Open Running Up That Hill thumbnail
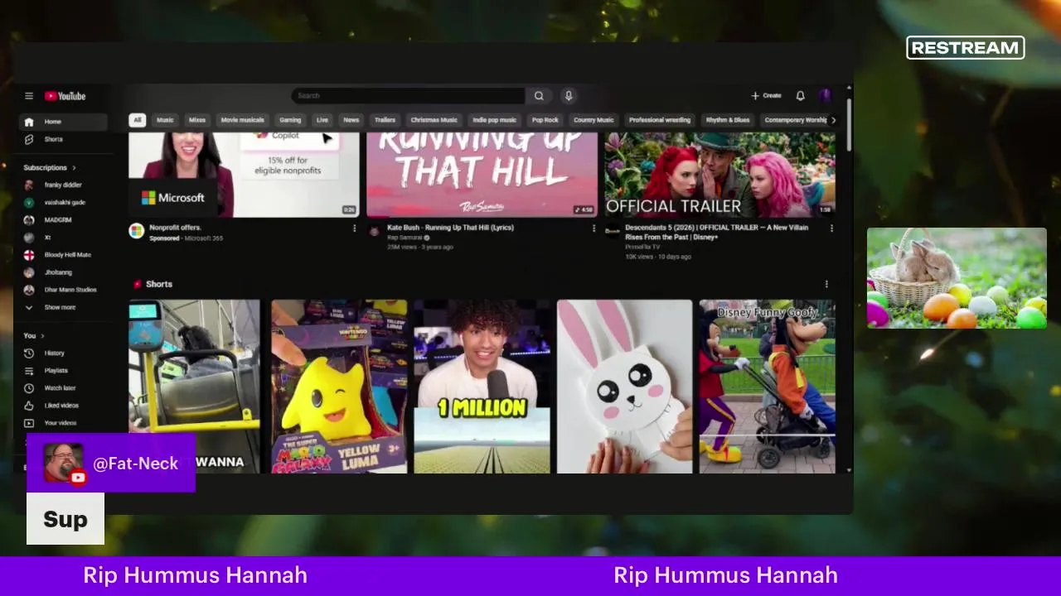The height and width of the screenshot is (596, 1061). tap(482, 175)
